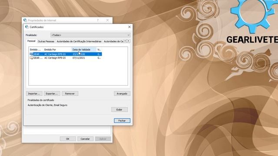
Task: Click OK in Propriedades de Internet window
Action: pyautogui.click(x=68, y=139)
